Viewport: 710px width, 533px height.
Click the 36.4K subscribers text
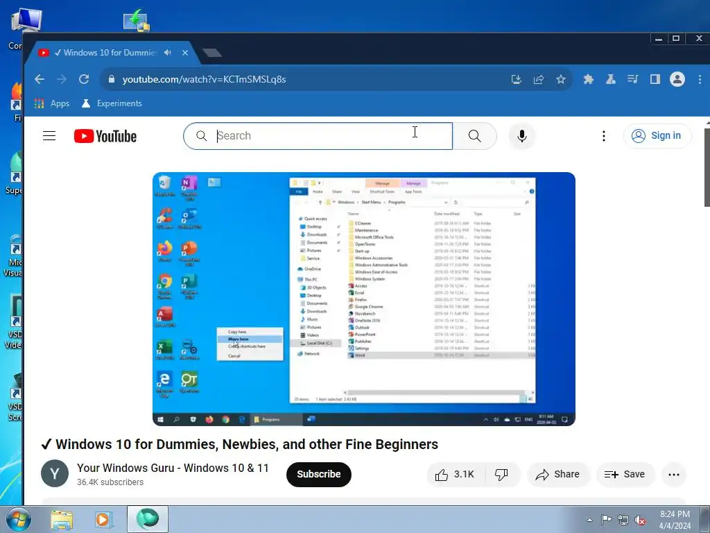coord(110,482)
